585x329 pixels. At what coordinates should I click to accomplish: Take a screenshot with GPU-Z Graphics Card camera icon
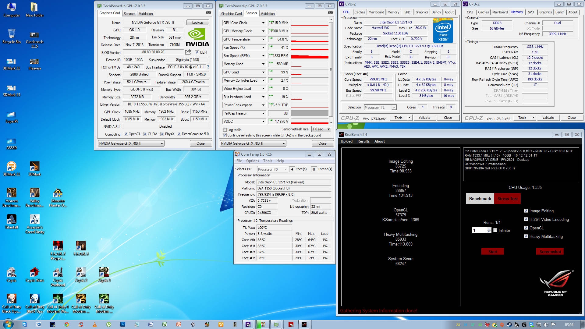[208, 12]
